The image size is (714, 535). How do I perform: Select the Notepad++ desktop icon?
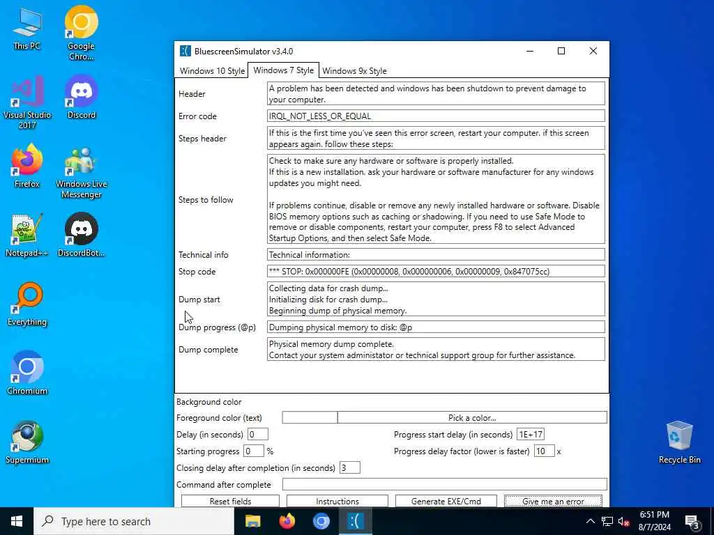[x=27, y=235]
